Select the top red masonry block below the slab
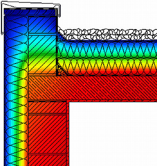 (x=47, y=107)
